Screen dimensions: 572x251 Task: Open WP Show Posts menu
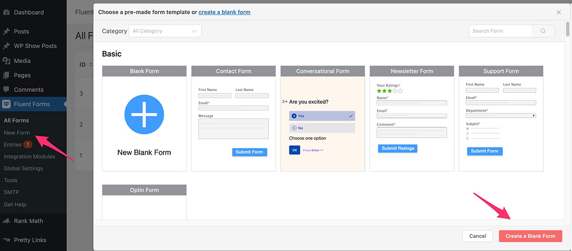[35, 46]
